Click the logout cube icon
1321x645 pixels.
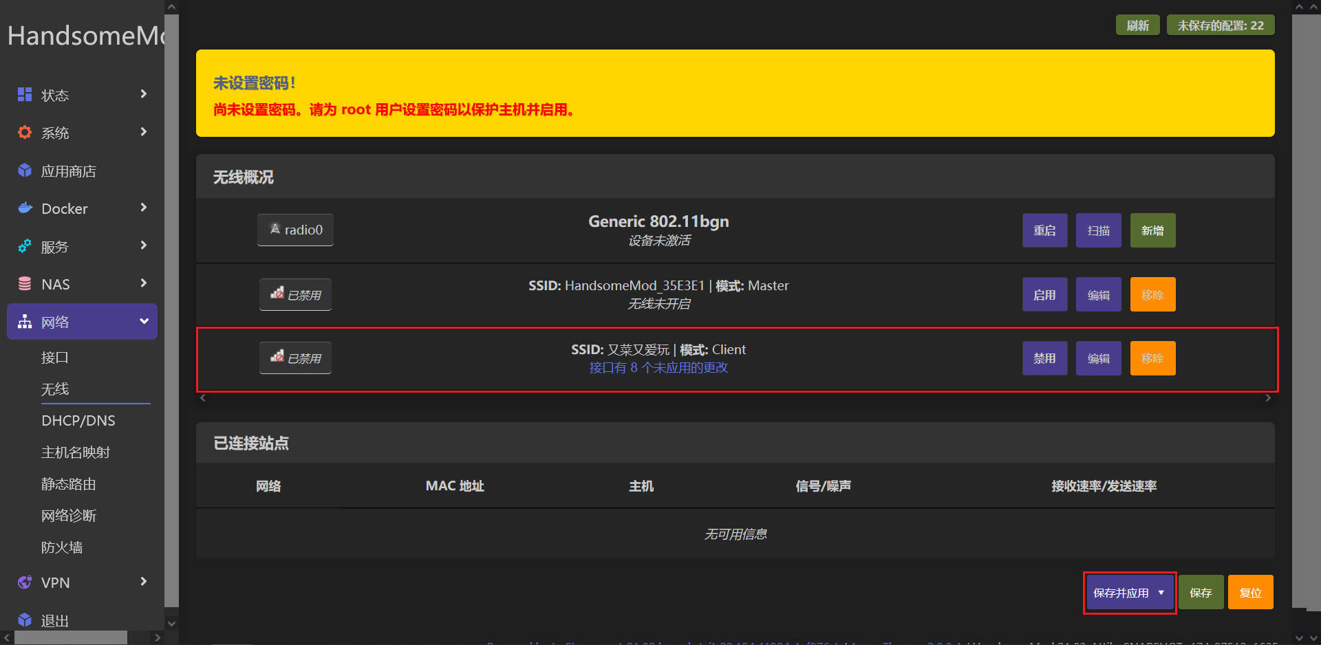(25, 620)
